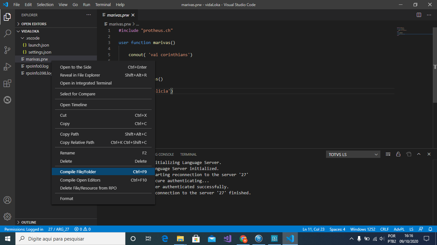This screenshot has width=437, height=245.
Task: Open the Run and Debug view icon
Action: pos(7,67)
